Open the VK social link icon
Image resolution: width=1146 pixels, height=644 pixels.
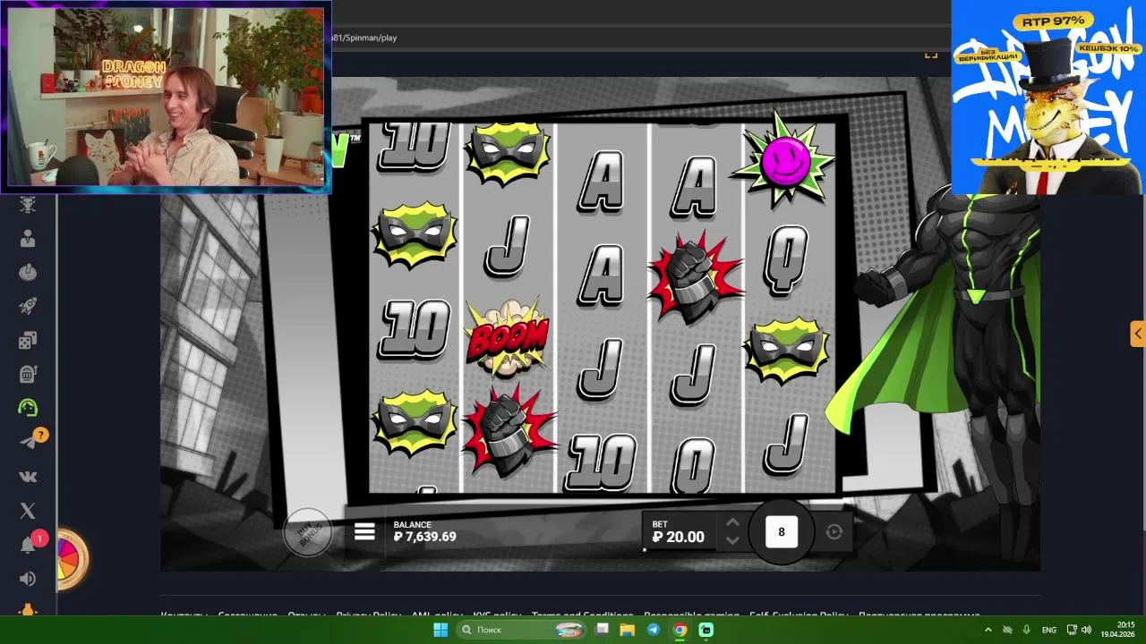click(28, 477)
